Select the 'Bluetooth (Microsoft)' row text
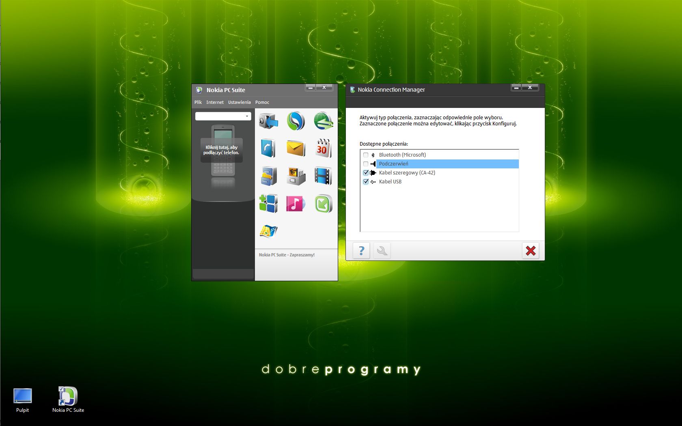 point(402,155)
